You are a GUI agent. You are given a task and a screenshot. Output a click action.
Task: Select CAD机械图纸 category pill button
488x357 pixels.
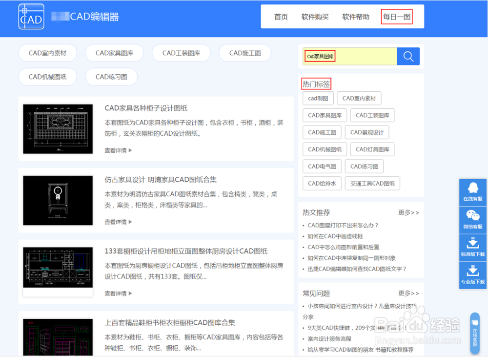[x=48, y=77]
